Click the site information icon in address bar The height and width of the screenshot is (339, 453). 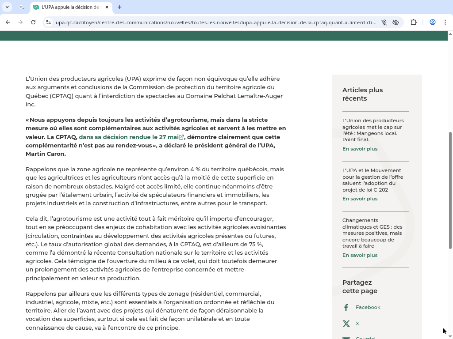click(x=49, y=22)
